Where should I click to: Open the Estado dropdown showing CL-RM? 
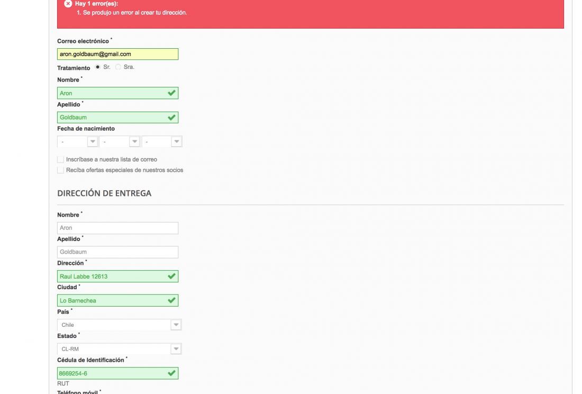[x=119, y=349]
